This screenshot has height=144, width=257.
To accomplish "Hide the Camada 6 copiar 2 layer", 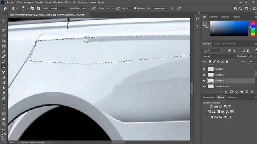I will 204,86.
